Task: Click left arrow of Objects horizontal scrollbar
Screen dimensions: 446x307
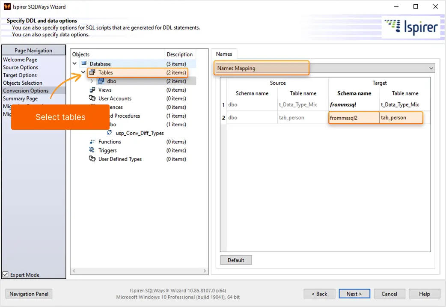Action: pos(74,271)
